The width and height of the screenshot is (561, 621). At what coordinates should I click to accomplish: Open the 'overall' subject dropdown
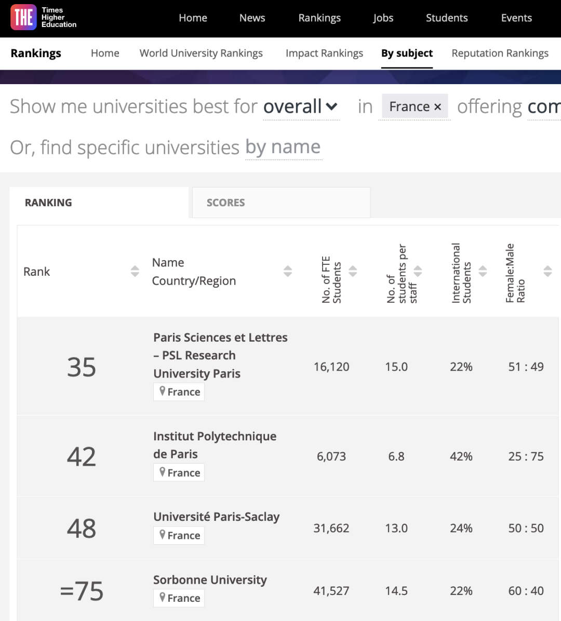coord(301,106)
